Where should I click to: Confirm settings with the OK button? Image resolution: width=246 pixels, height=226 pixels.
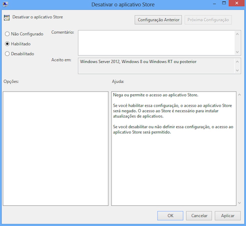(170, 216)
